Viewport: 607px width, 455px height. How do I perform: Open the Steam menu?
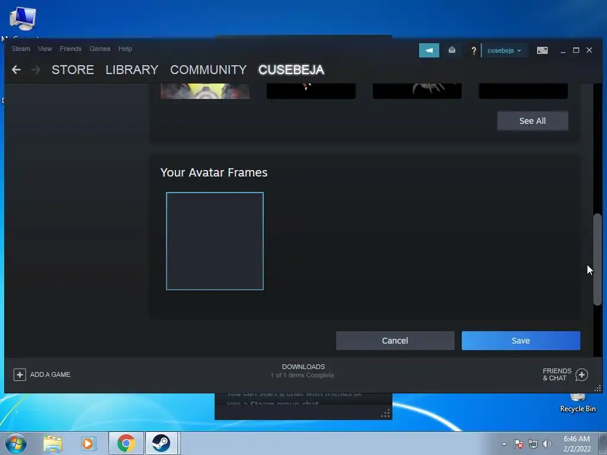(x=21, y=49)
